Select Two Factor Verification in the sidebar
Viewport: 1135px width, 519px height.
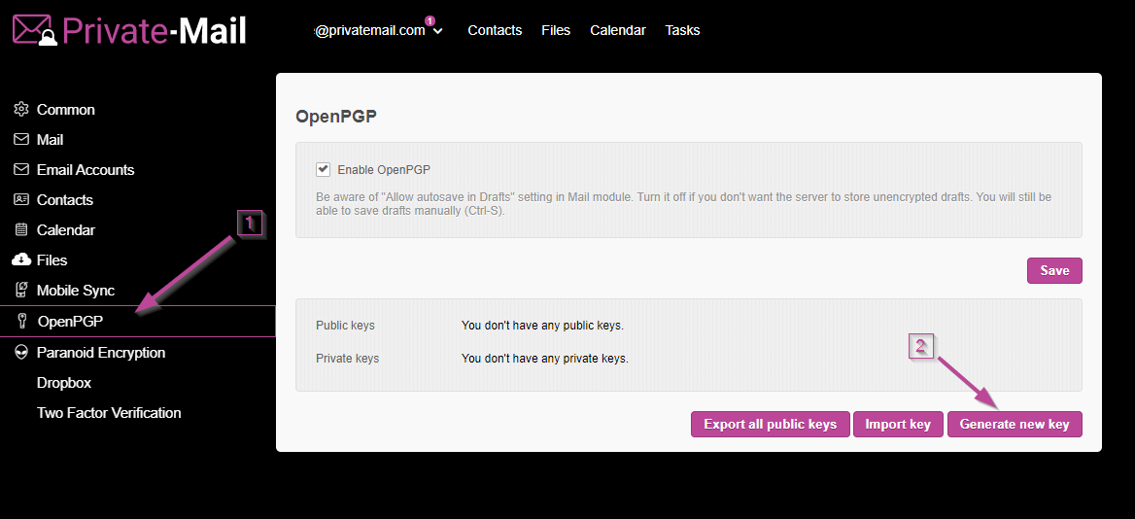[x=109, y=413]
